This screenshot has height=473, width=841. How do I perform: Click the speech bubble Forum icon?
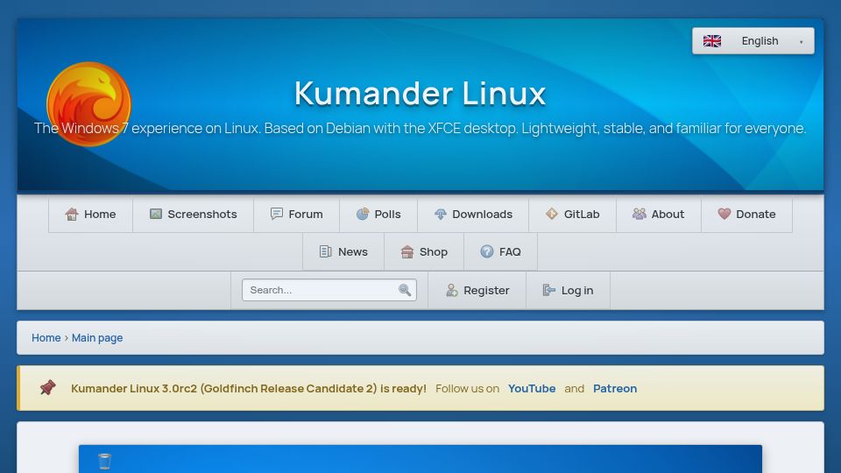[276, 214]
